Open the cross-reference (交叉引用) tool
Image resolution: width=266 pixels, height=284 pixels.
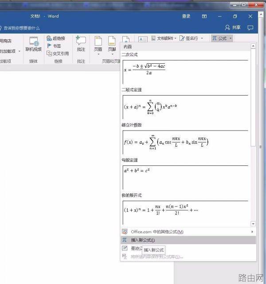(x=58, y=54)
